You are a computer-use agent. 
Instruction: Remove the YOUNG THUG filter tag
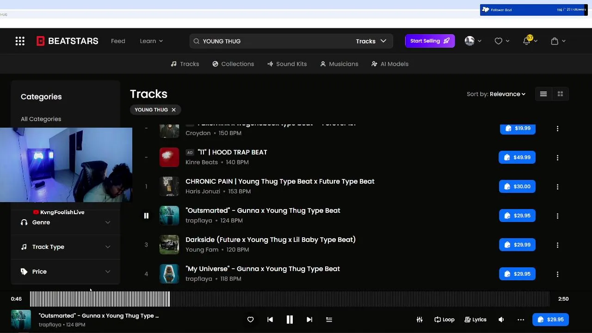[173, 110]
